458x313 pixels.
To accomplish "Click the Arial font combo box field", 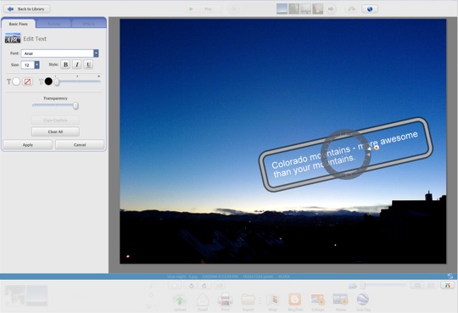I will [x=59, y=53].
